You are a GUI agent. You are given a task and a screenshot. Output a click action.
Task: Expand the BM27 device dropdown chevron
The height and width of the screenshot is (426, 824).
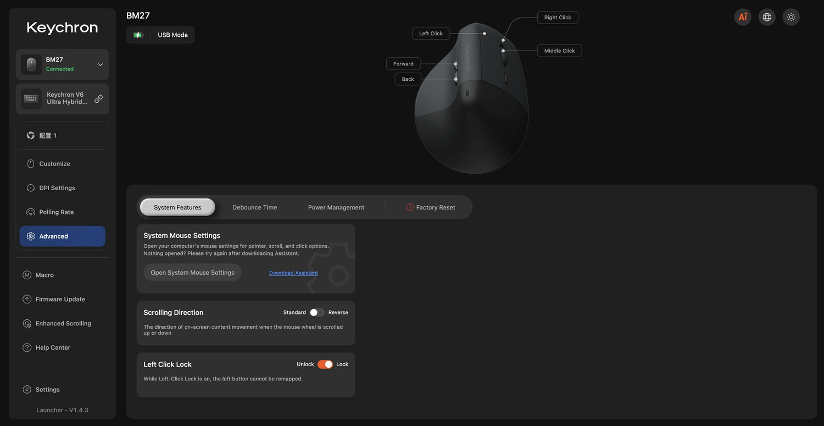(x=100, y=65)
